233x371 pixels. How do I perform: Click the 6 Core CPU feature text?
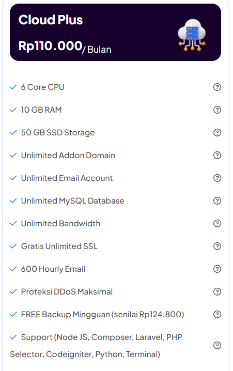click(42, 87)
